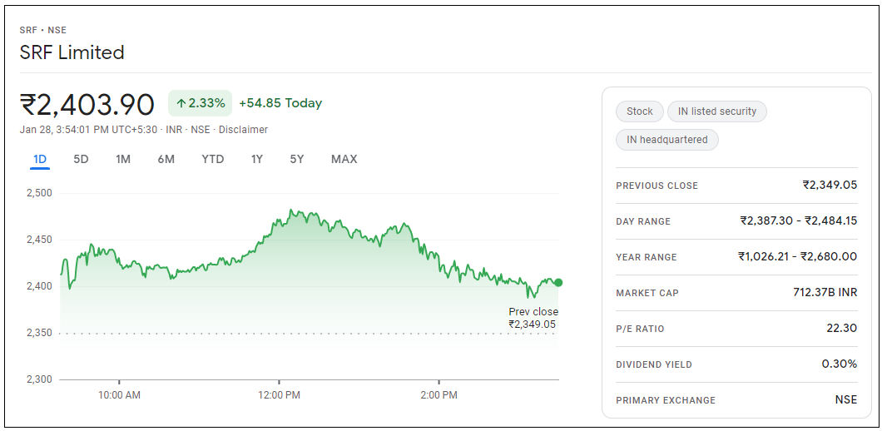882x431 pixels.
Task: Click the 712.37B INR market cap value
Action: pyautogui.click(x=825, y=292)
